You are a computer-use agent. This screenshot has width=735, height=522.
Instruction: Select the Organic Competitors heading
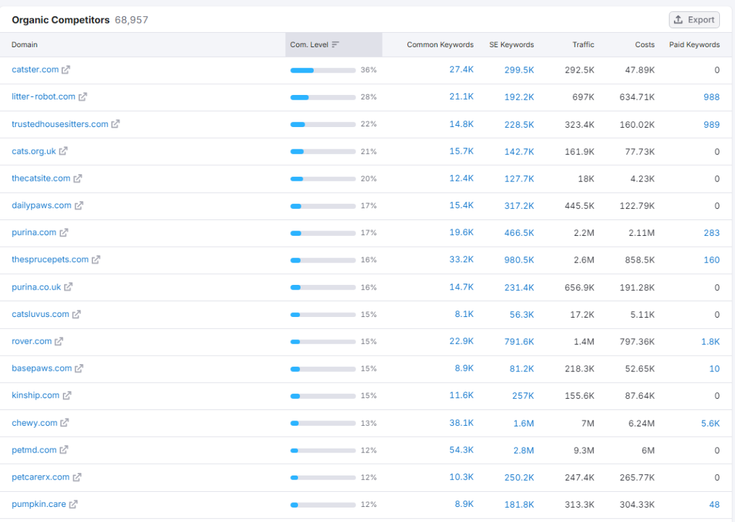coord(60,20)
